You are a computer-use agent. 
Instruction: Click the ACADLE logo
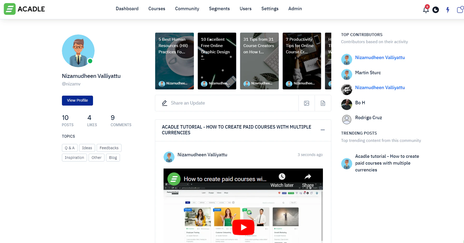tap(24, 9)
